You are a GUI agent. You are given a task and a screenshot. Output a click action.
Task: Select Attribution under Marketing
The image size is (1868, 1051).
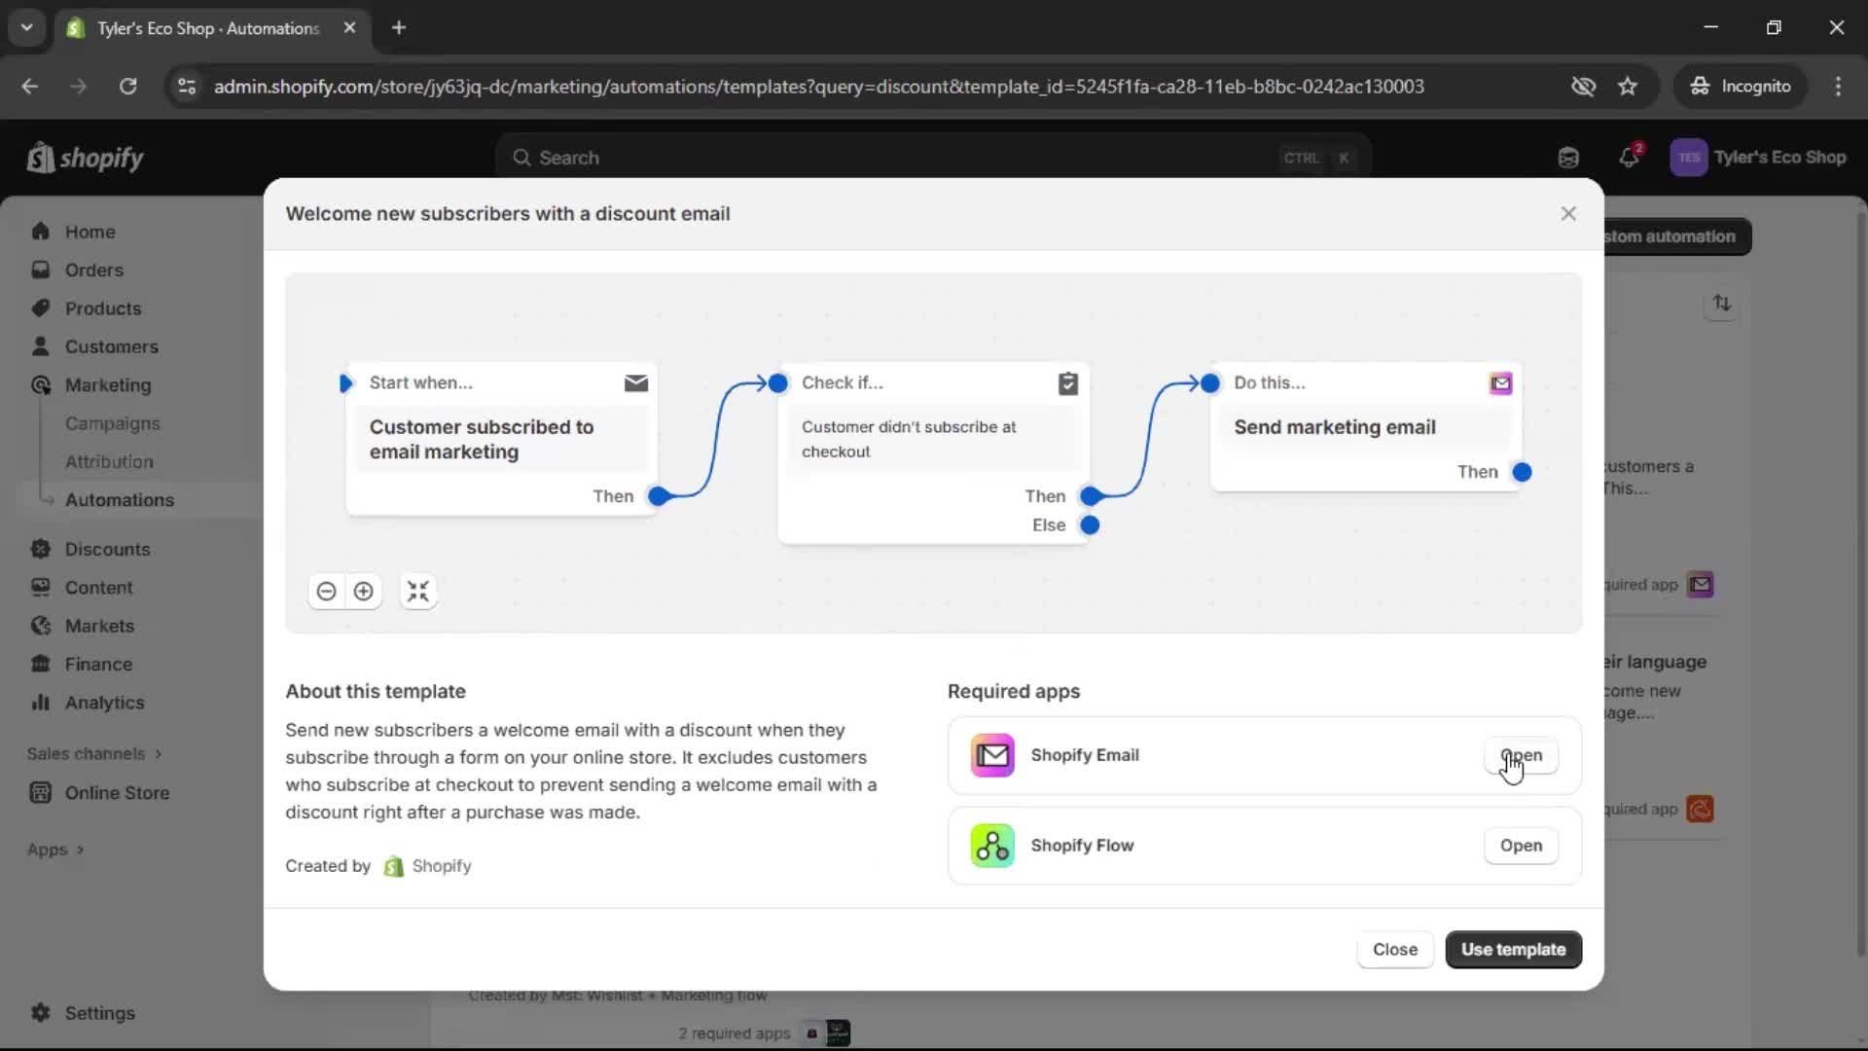[x=109, y=461]
